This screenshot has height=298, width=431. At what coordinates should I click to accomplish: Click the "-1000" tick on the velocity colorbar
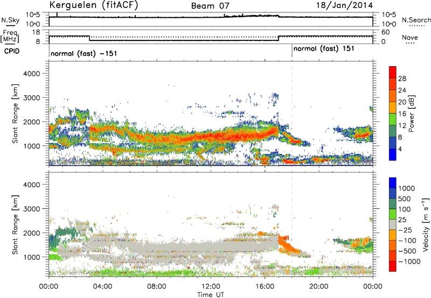tap(409, 261)
